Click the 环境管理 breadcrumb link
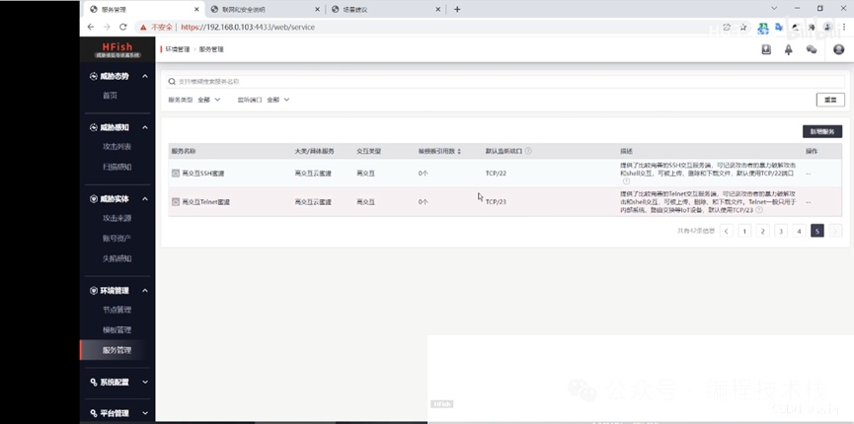This screenshot has height=424, width=854. click(178, 49)
